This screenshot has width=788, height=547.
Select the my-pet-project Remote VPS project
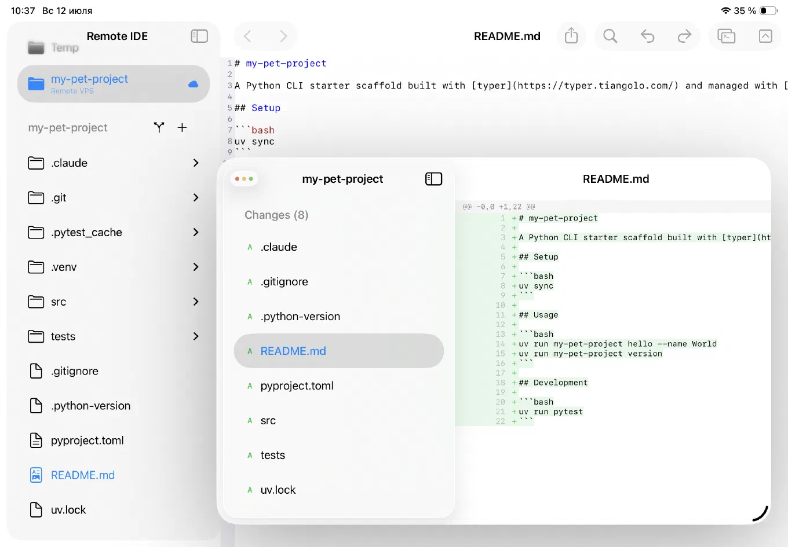tap(114, 84)
